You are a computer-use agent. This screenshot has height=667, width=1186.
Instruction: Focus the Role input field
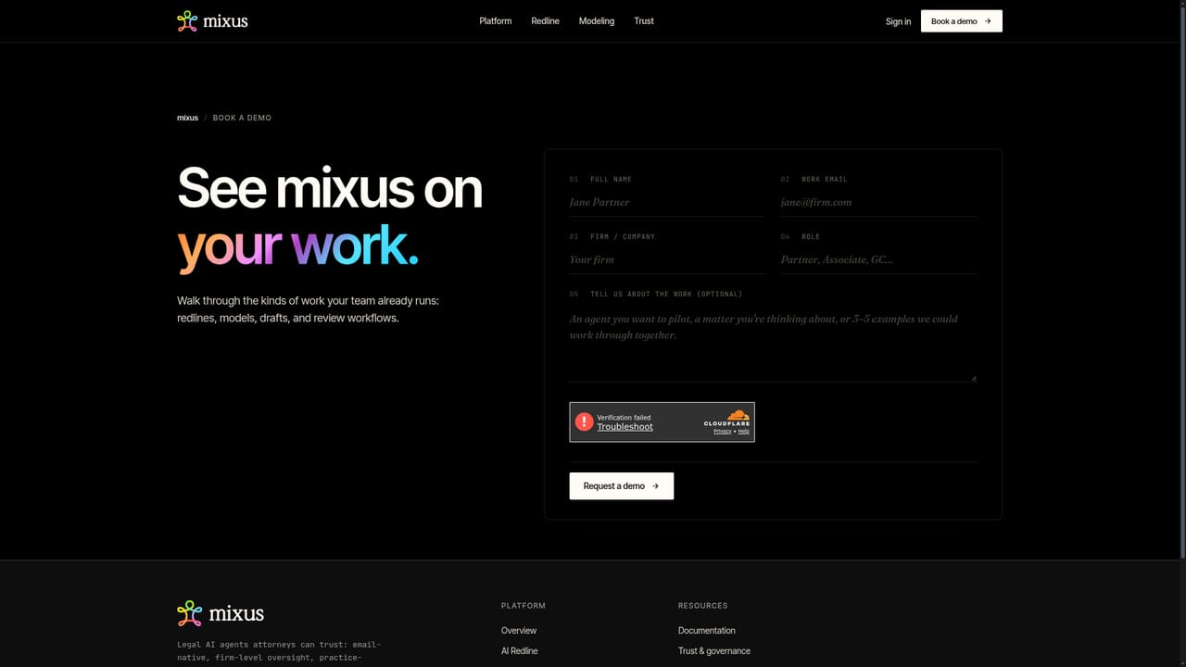[878, 259]
